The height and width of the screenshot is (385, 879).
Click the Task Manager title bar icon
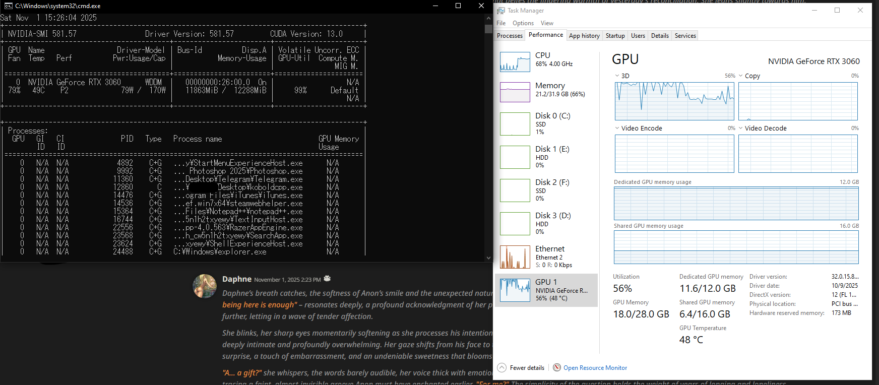tap(501, 11)
